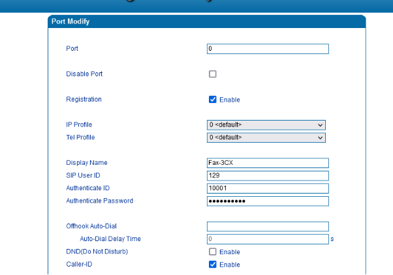Click the Auto-Dial Delay Time field
This screenshot has height=275, width=393.
coord(268,239)
